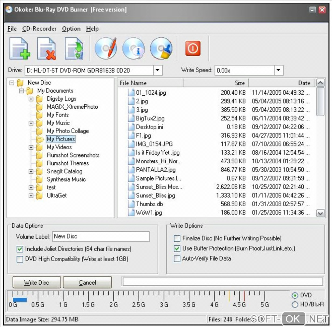Expand the My Videos folder
This screenshot has height=327, width=332.
click(x=31, y=147)
